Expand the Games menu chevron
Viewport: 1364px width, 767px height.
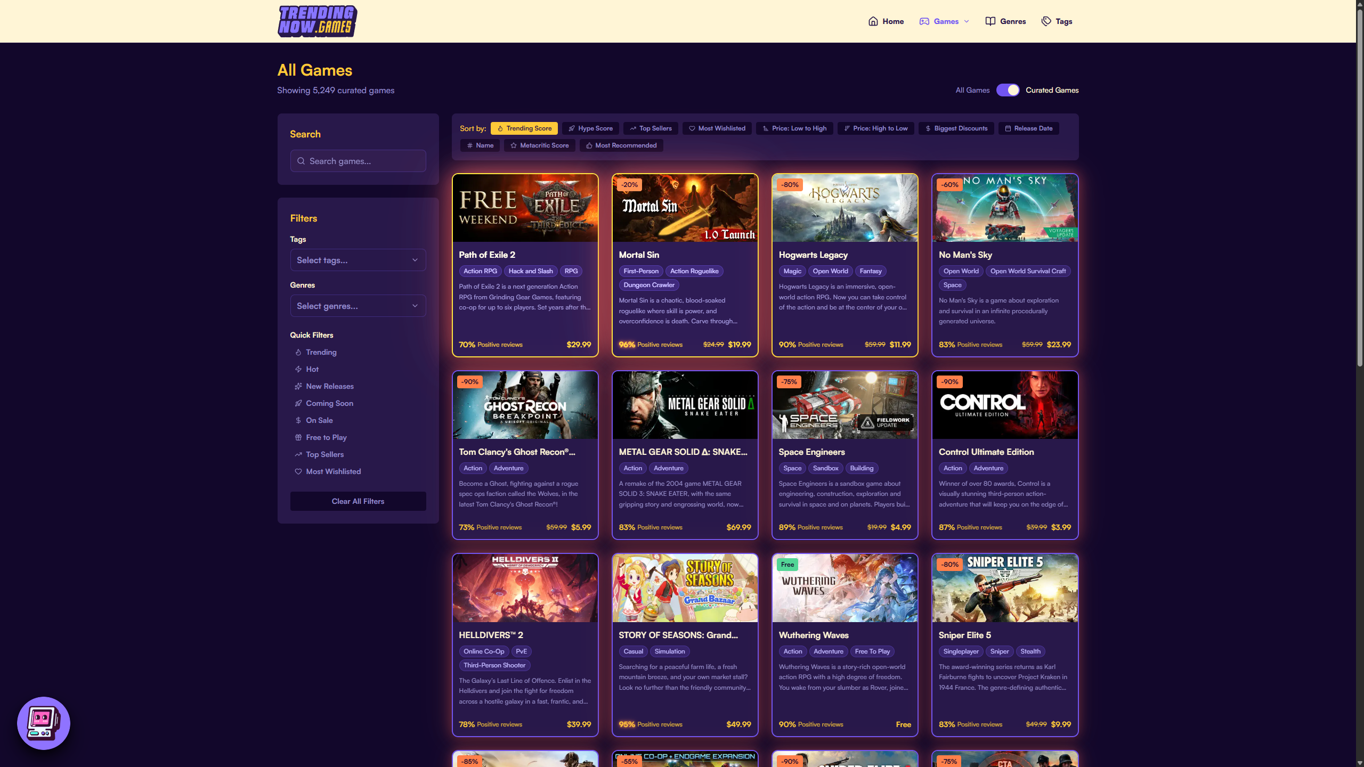click(967, 21)
